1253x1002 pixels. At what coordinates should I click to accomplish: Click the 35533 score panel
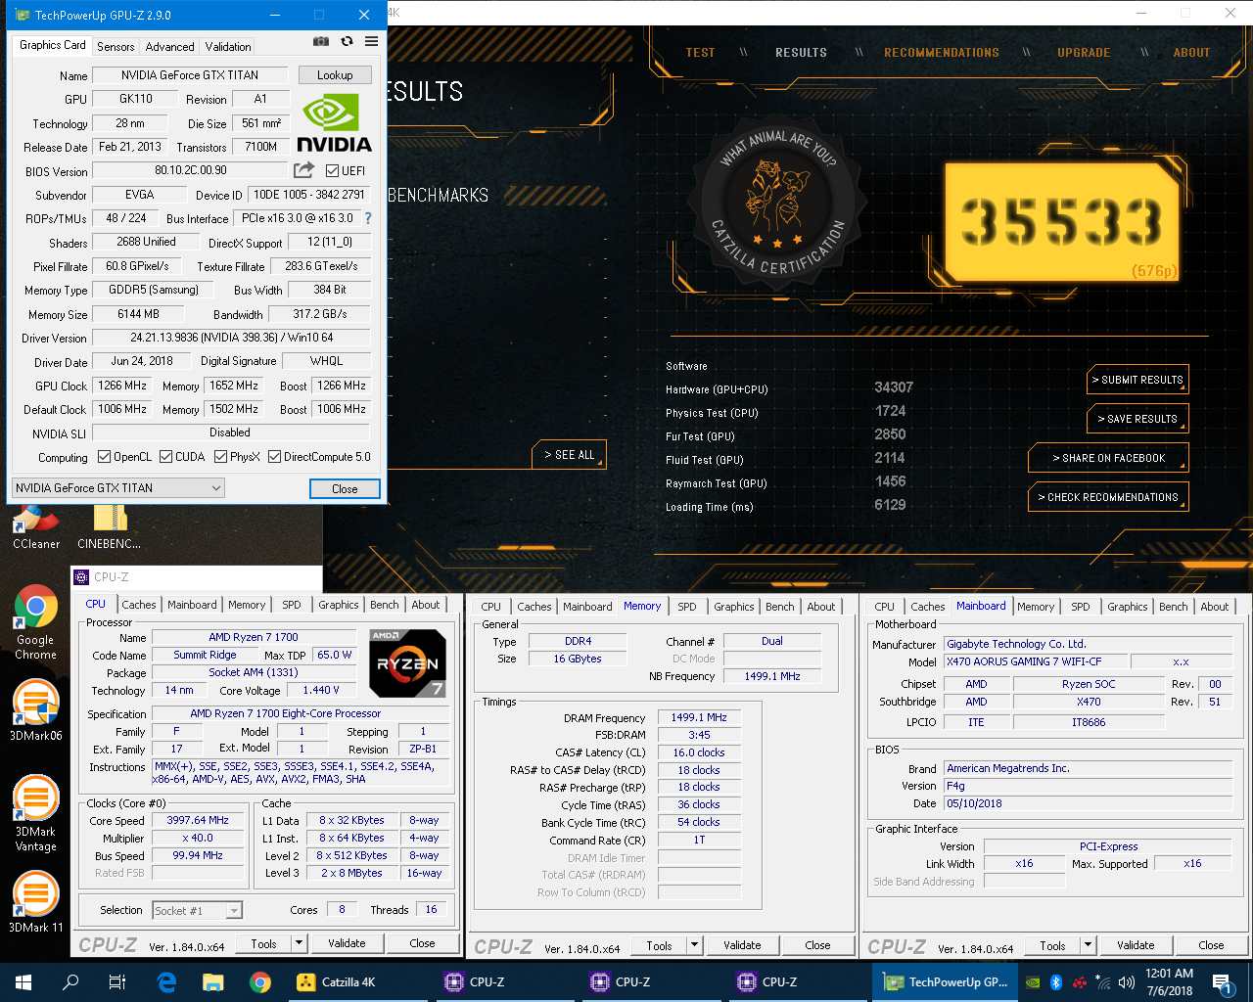tap(1063, 223)
